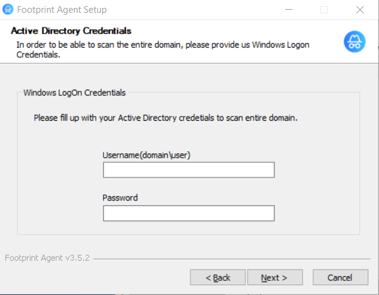The width and height of the screenshot is (379, 295).
Task: Abort installation using the Cancel button
Action: pos(341,277)
